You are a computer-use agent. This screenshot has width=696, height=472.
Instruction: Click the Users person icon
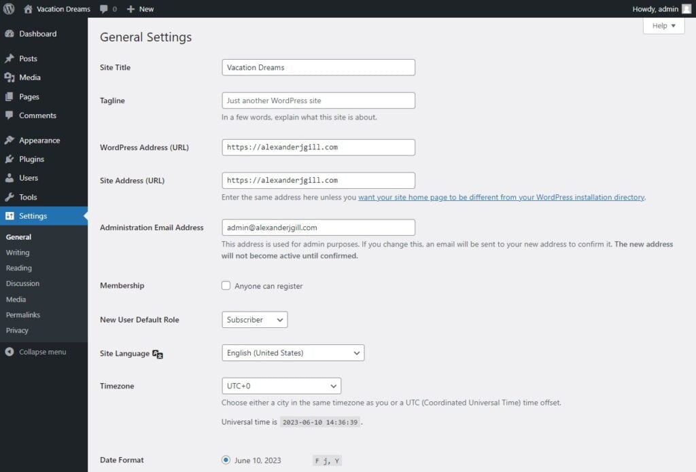click(10, 178)
